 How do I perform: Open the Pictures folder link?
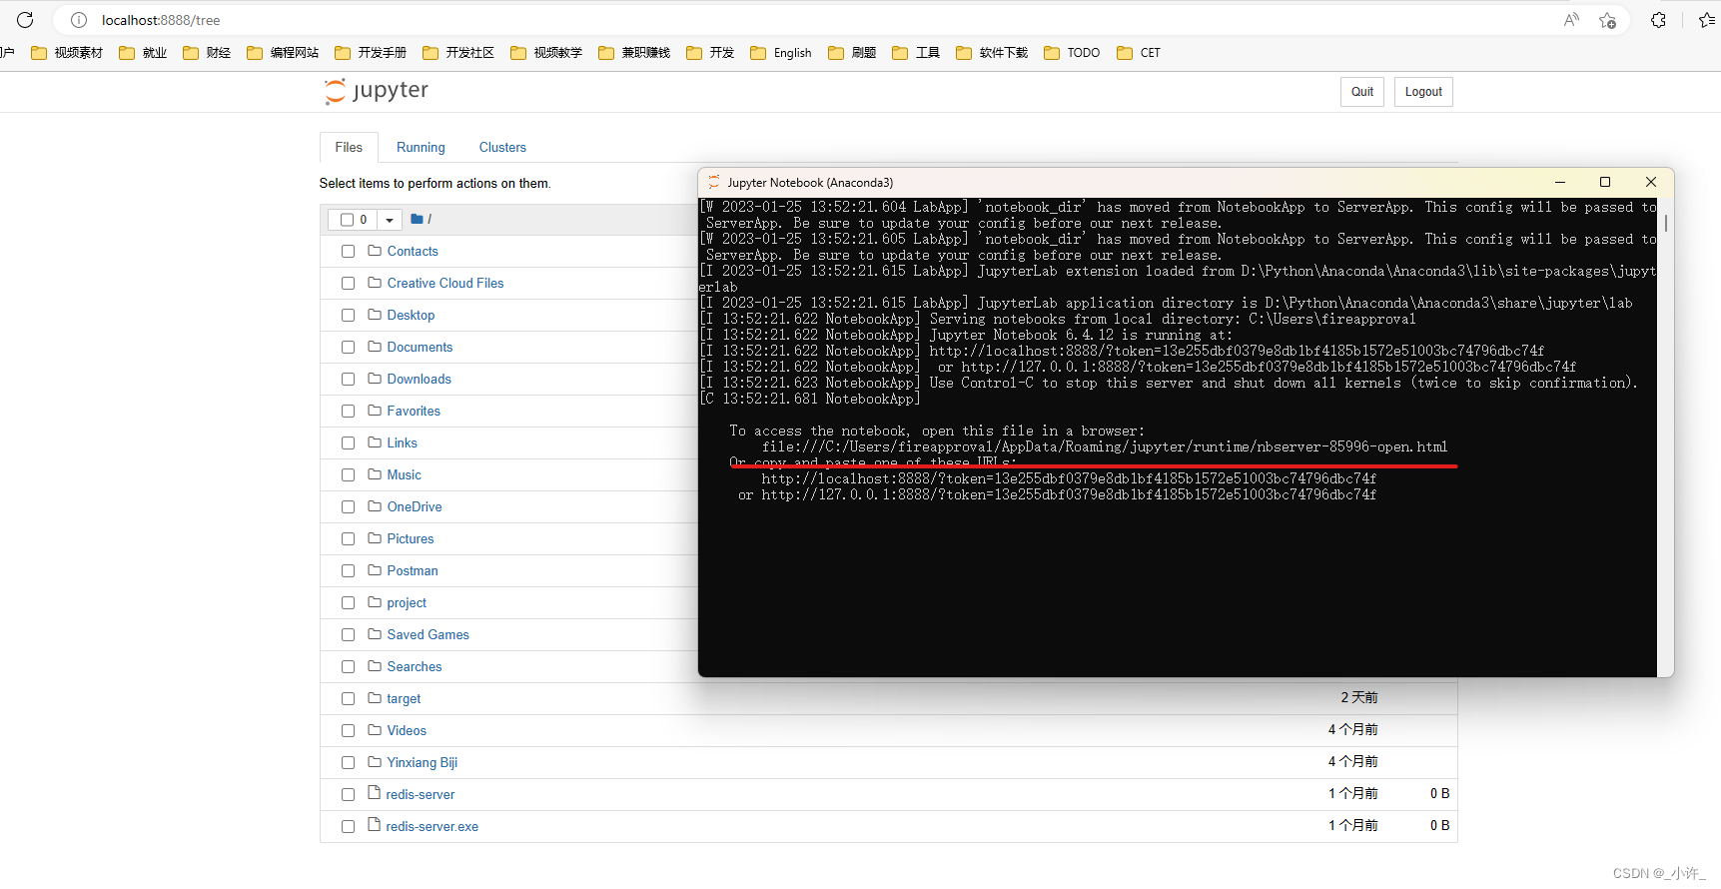pos(411,538)
